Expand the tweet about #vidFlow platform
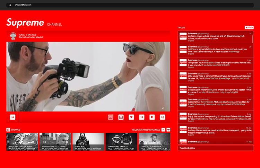Image resolution: width=260 pixels, height=168 pixels. click(191, 54)
